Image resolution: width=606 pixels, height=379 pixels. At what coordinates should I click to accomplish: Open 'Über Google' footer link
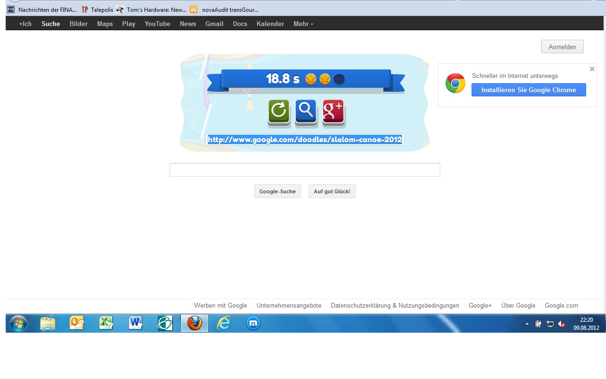518,306
